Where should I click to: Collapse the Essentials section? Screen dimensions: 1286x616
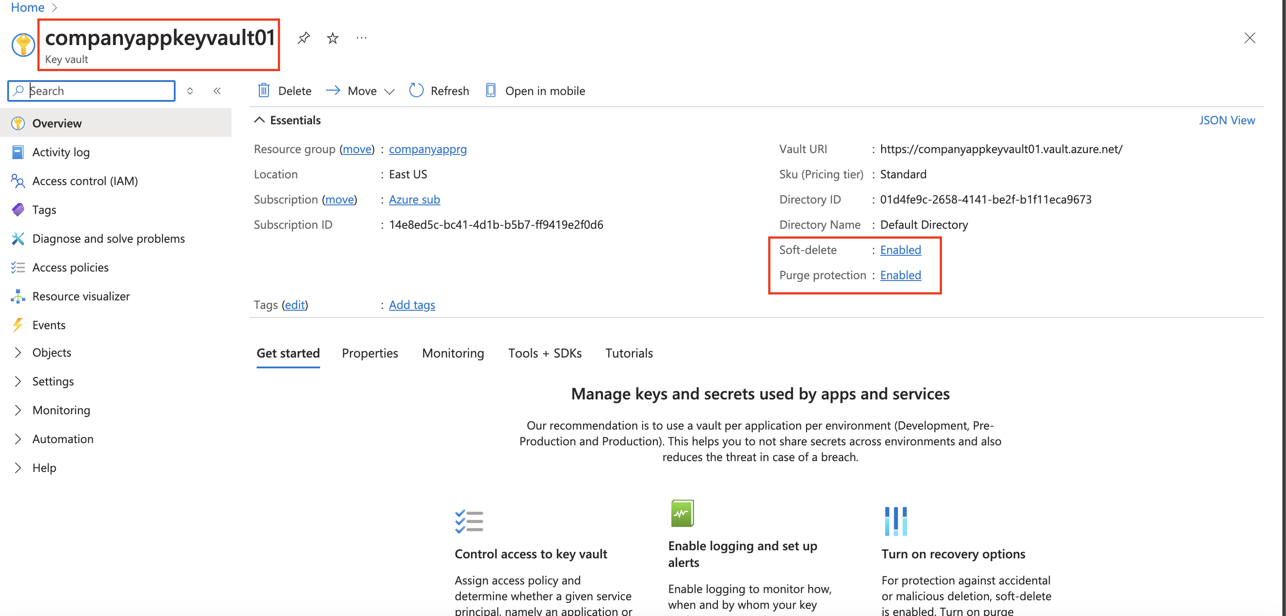pos(259,120)
